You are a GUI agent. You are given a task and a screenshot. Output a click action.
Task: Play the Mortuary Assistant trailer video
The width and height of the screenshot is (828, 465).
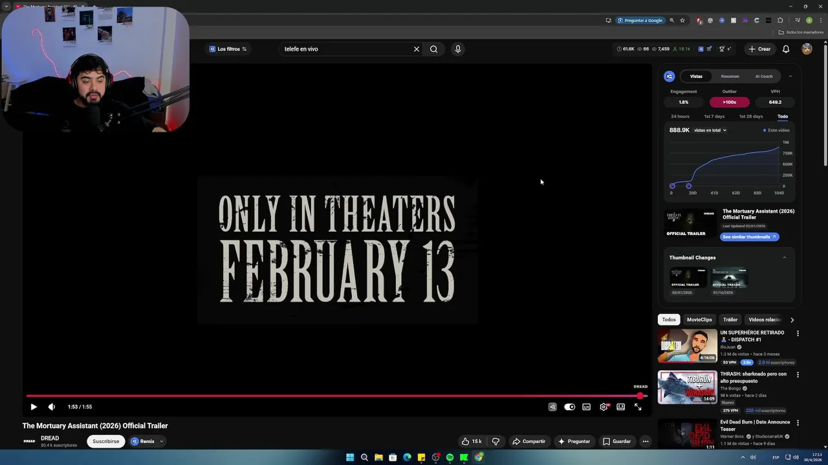[x=34, y=407]
